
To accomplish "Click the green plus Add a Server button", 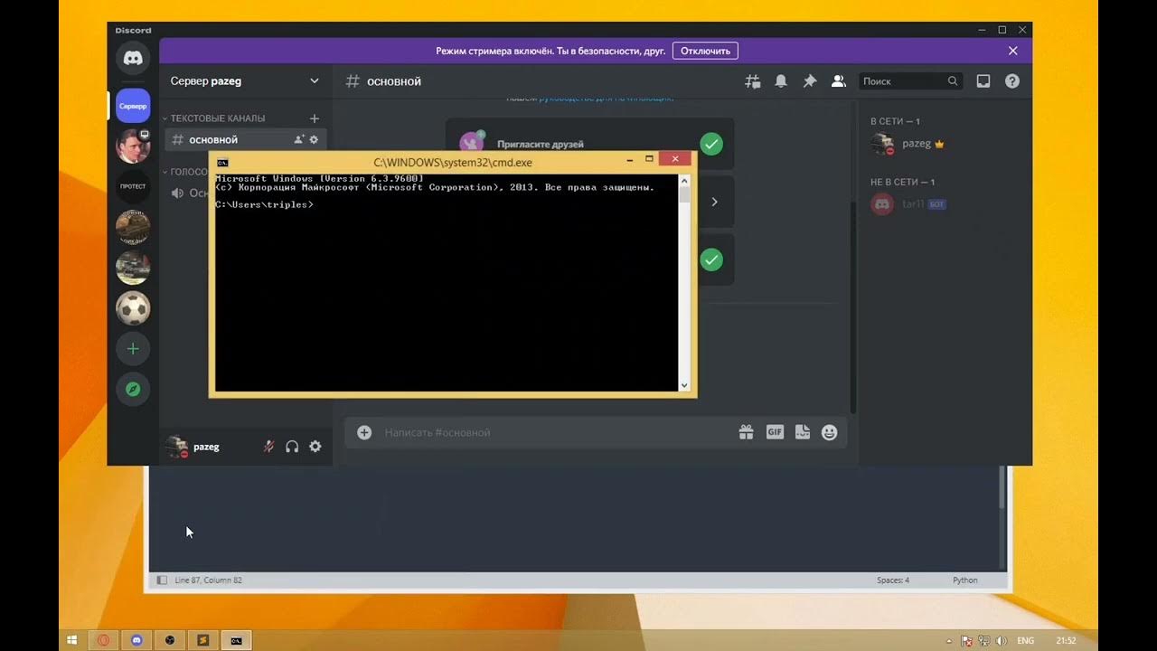I will 133,348.
